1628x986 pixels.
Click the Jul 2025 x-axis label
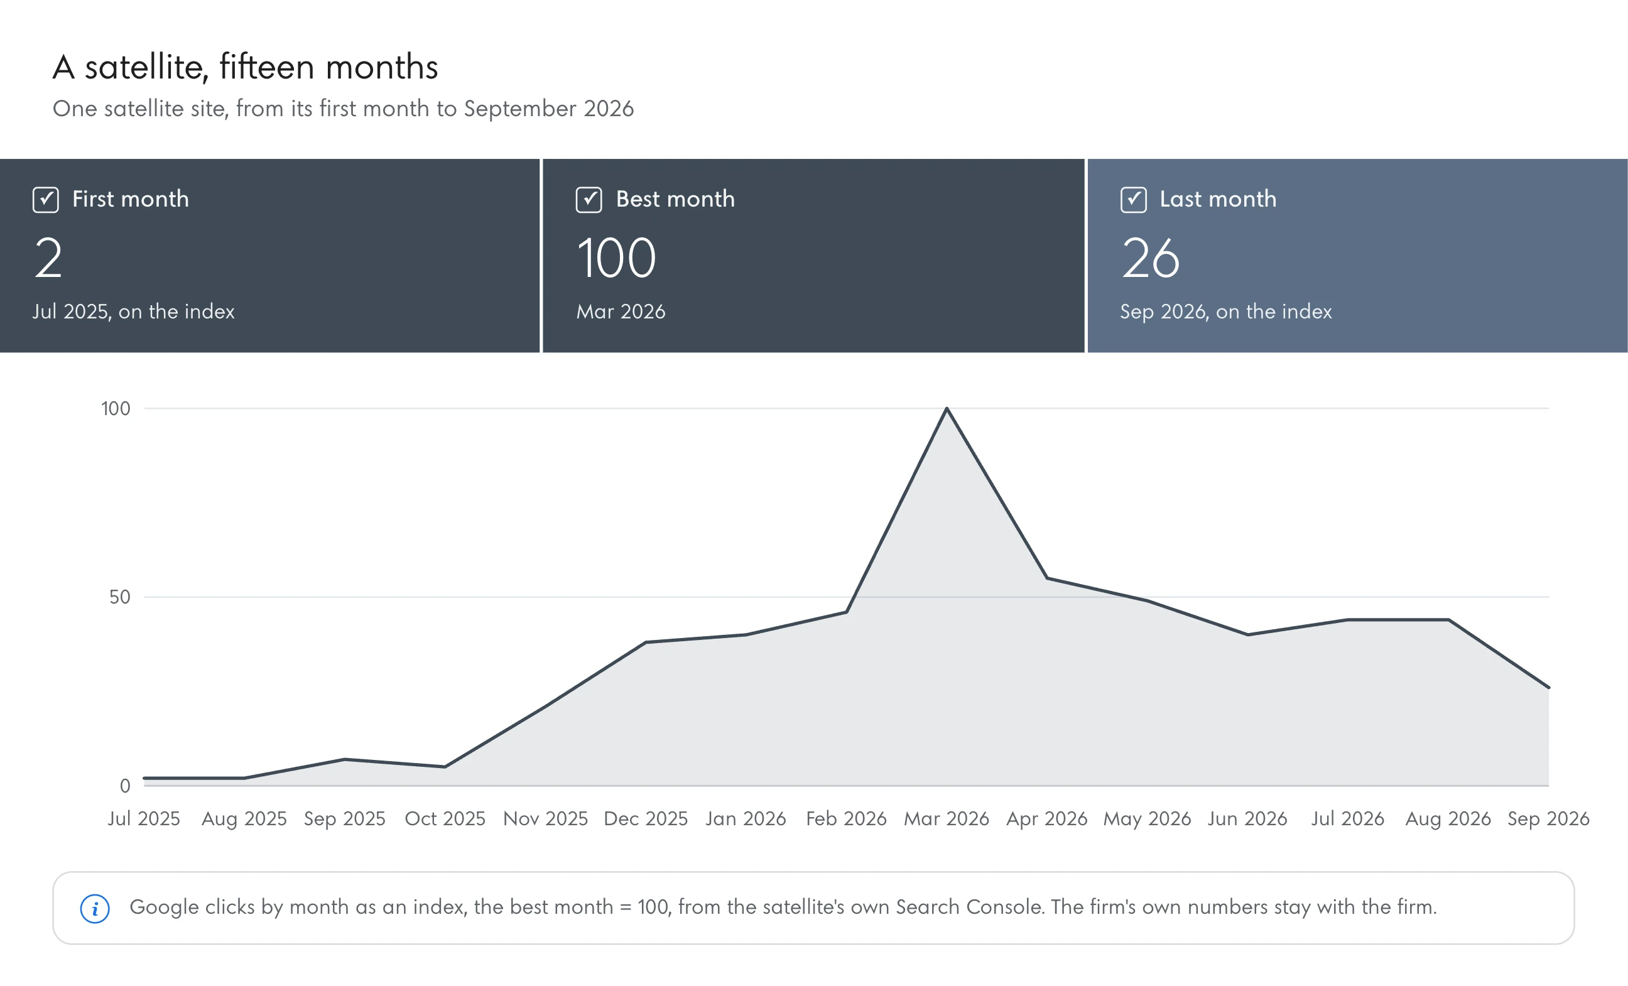coord(144,818)
